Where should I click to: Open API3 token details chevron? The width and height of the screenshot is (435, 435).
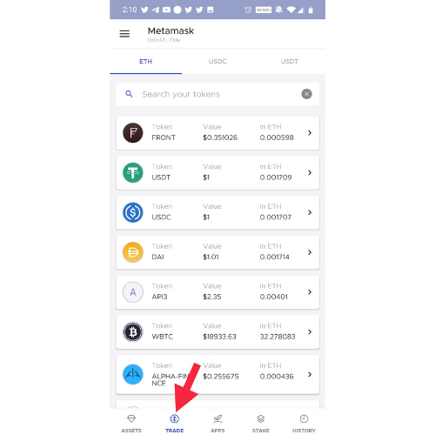coord(310,292)
